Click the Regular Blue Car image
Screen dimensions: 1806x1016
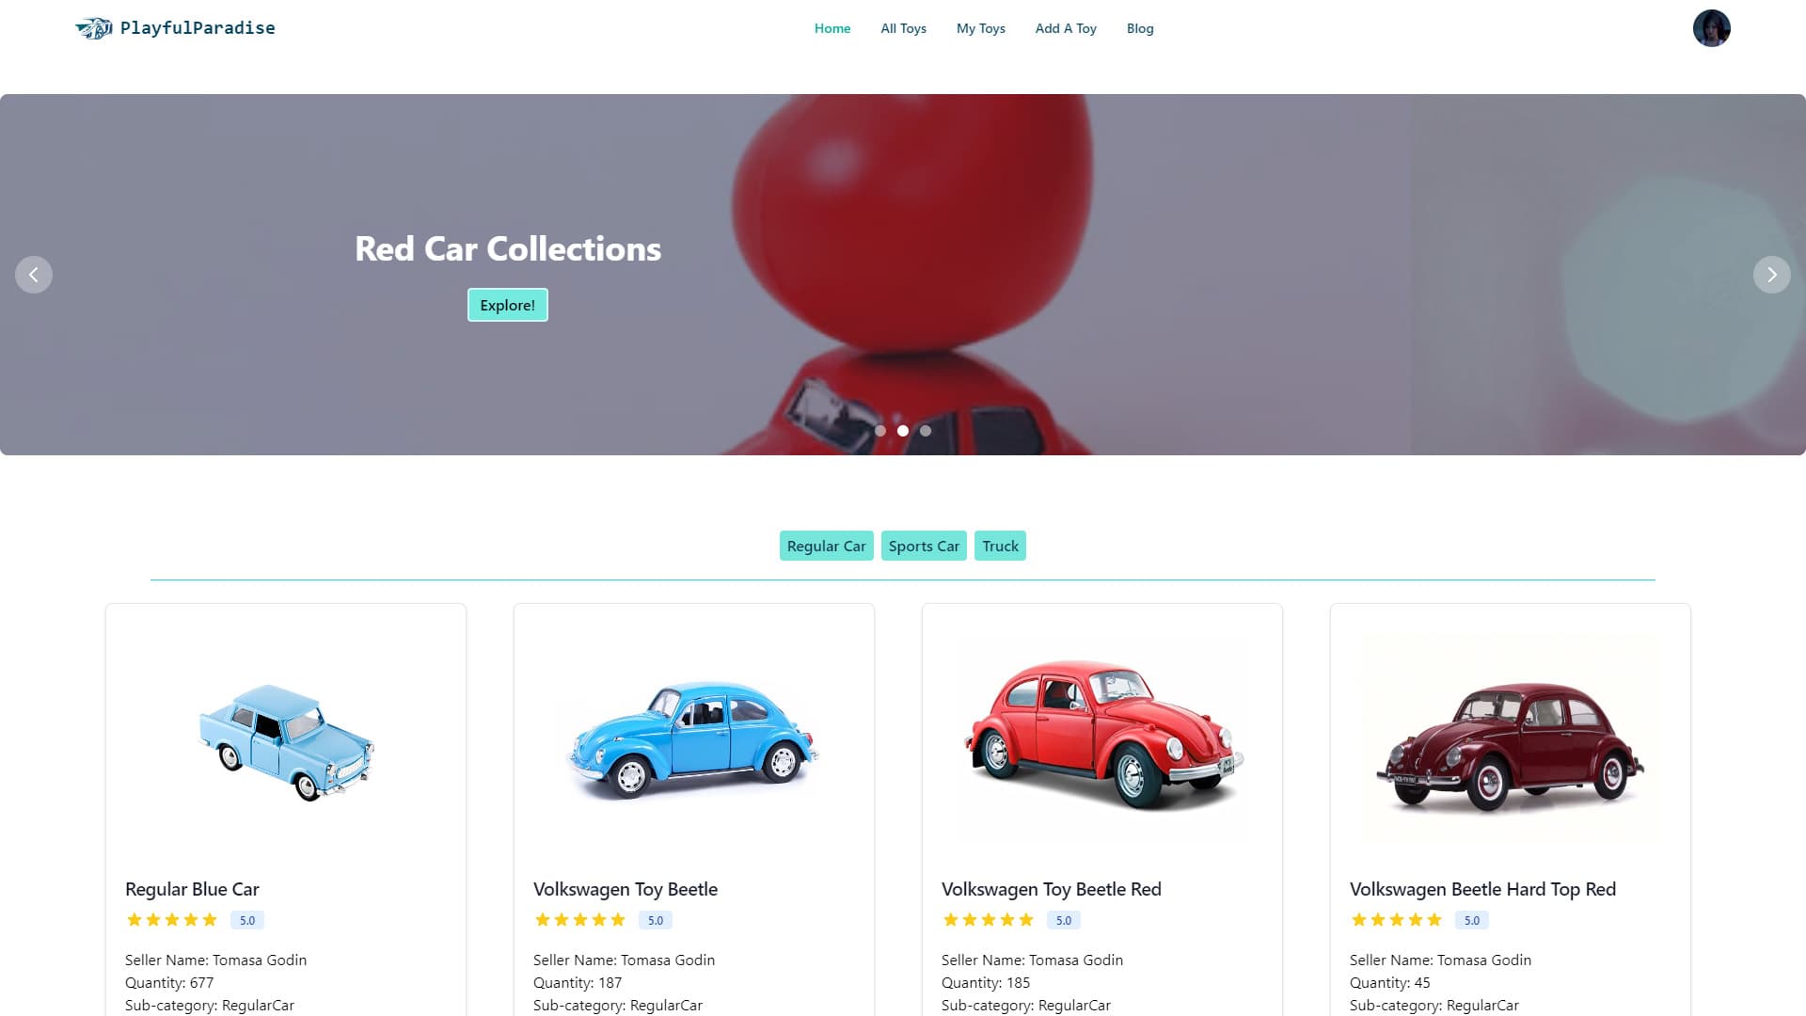(x=286, y=741)
